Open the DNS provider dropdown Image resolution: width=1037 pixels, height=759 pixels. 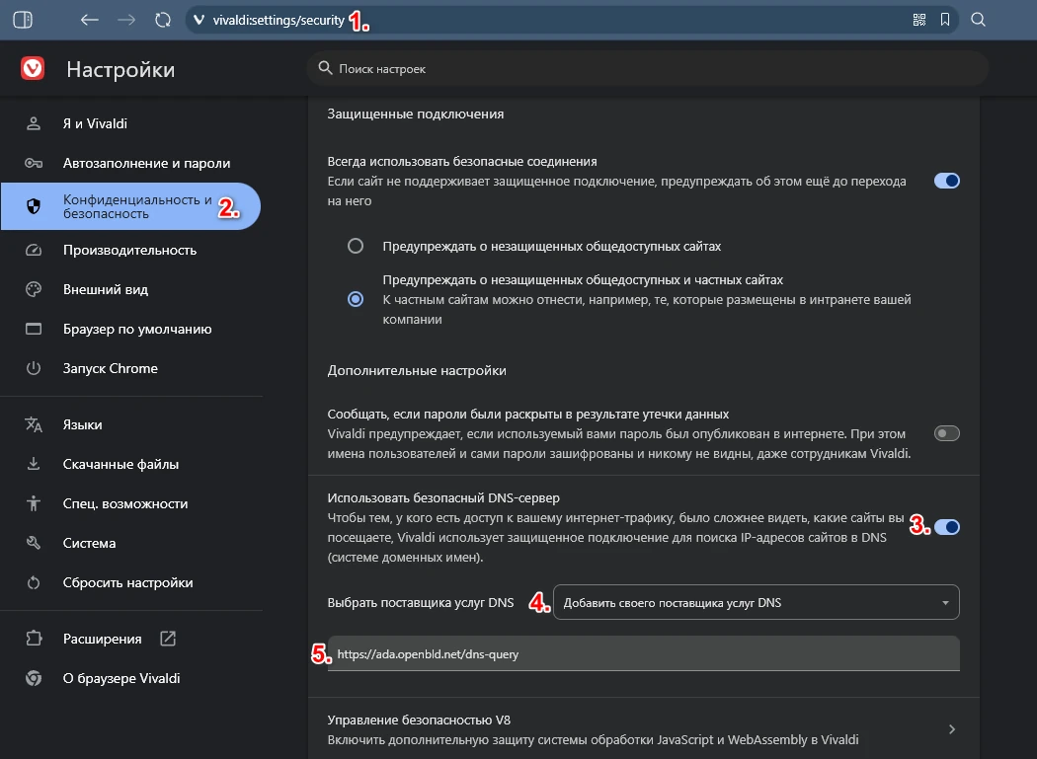pos(756,602)
